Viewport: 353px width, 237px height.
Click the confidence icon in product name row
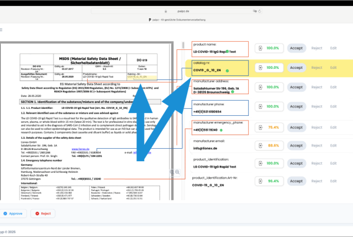261,48
